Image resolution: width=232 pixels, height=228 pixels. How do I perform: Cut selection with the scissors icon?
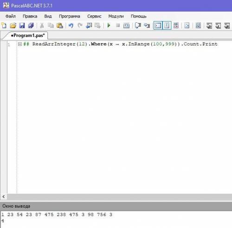pos(42,25)
